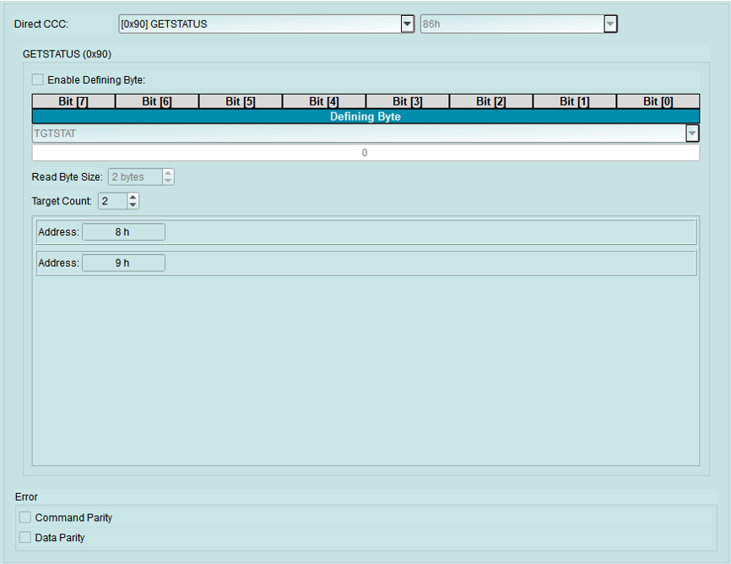Viewport: 731px width, 564px height.
Task: Click the Bit [6] column header
Action: (157, 101)
